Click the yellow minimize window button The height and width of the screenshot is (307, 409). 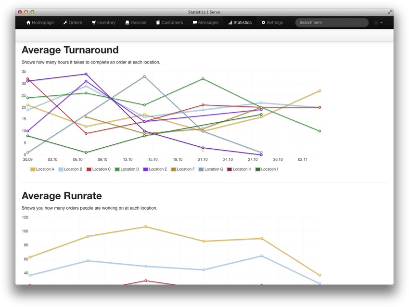pyautogui.click(x=26, y=12)
